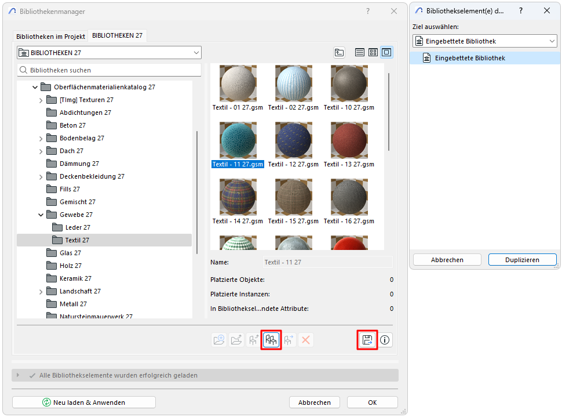Image resolution: width=562 pixels, height=417 pixels.
Task: Switch to Bibliotheken im Projekt tab
Action: [x=50, y=36]
